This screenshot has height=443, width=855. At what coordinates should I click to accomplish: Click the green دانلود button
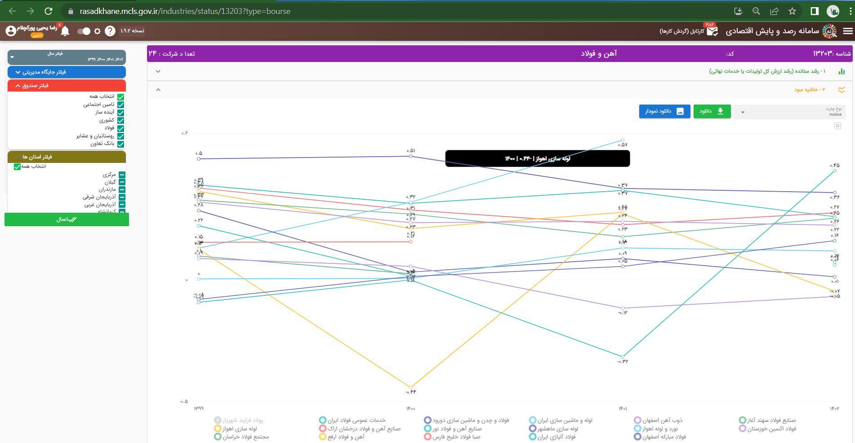pos(712,111)
